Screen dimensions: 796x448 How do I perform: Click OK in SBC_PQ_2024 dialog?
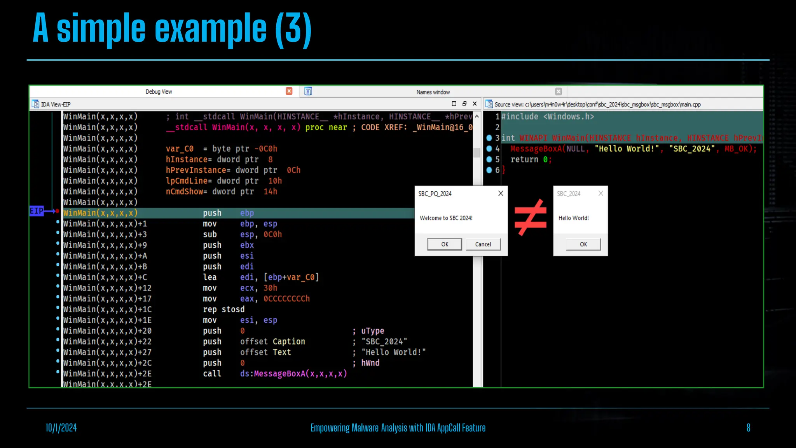coord(445,244)
